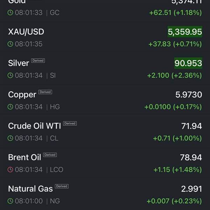Click the Derived badge beside Brent Oil
This screenshot has width=210, height=210.
coord(50,155)
